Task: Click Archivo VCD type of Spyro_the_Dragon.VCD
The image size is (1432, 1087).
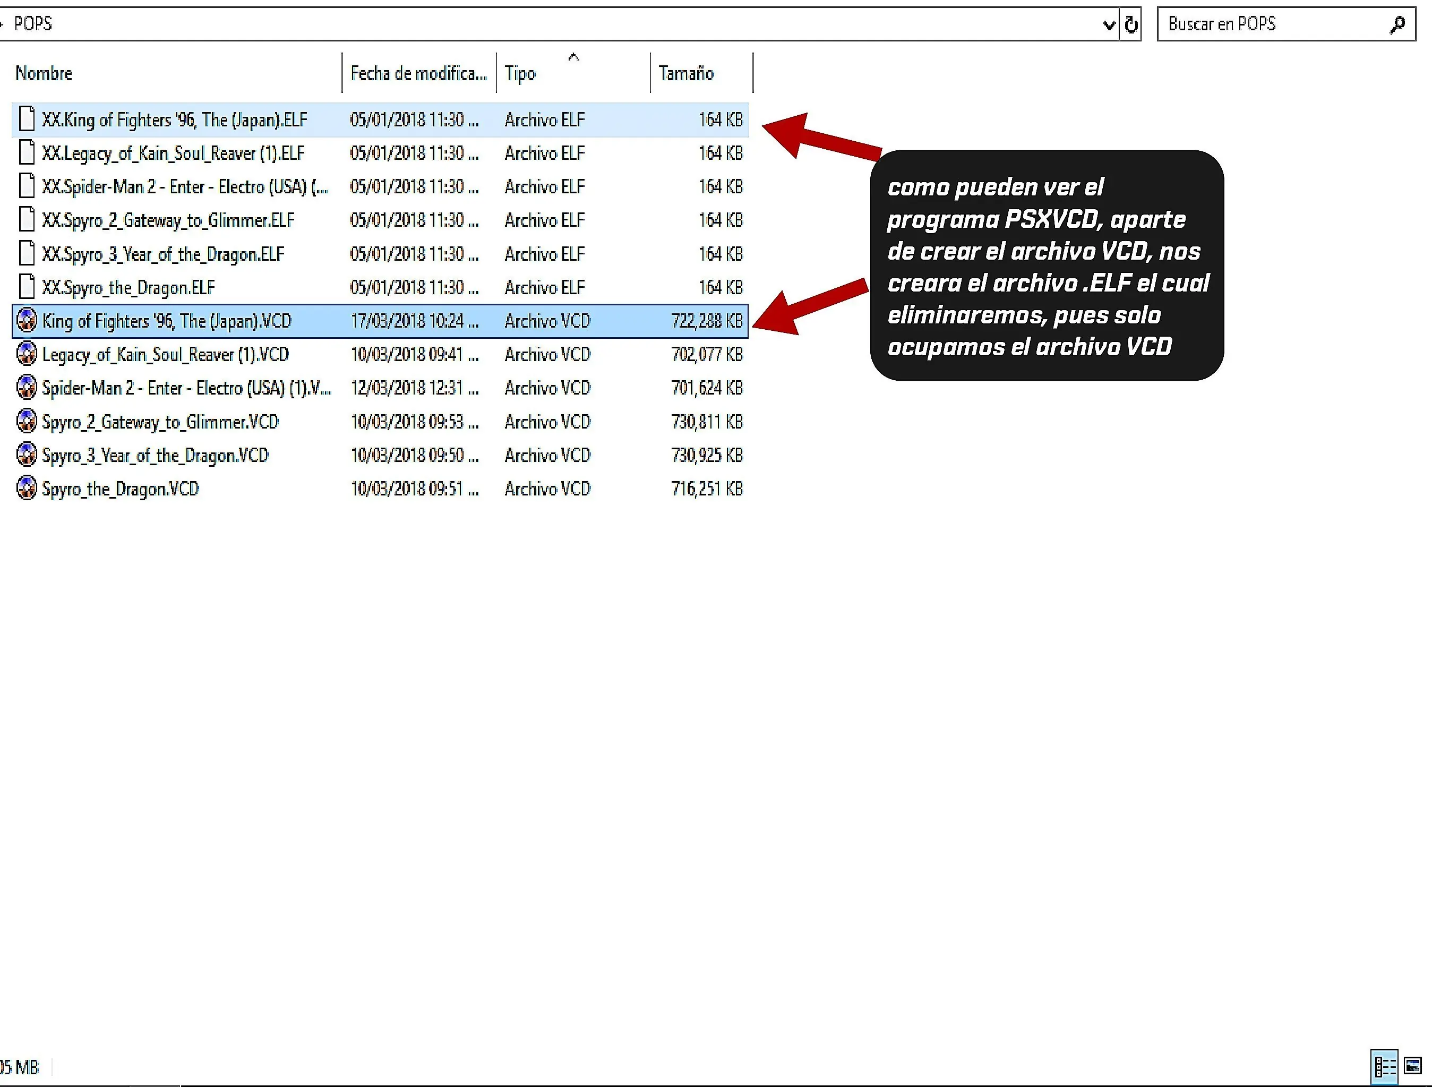Action: (547, 488)
